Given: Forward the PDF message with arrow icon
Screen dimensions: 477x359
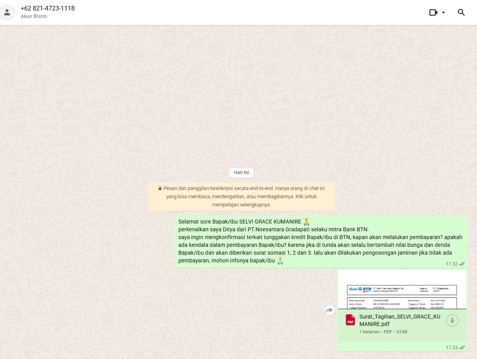Looking at the screenshot, I should (x=329, y=310).
